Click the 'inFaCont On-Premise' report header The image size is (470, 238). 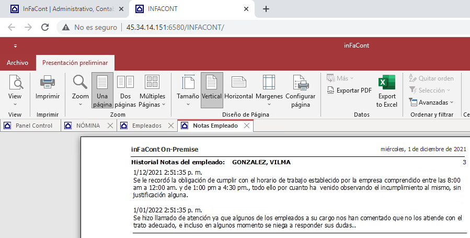165,149
